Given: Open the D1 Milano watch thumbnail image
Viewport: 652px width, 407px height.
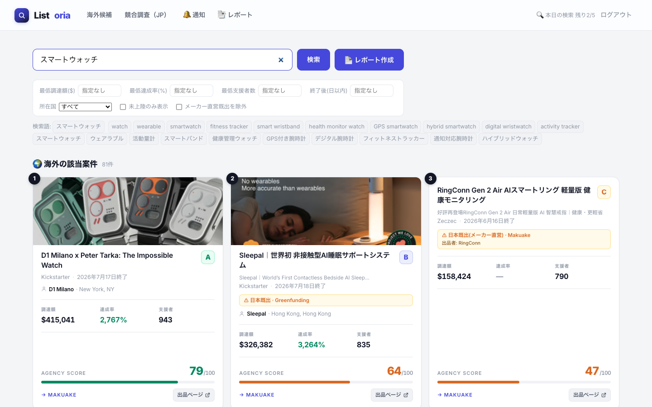Looking at the screenshot, I should click(x=128, y=211).
